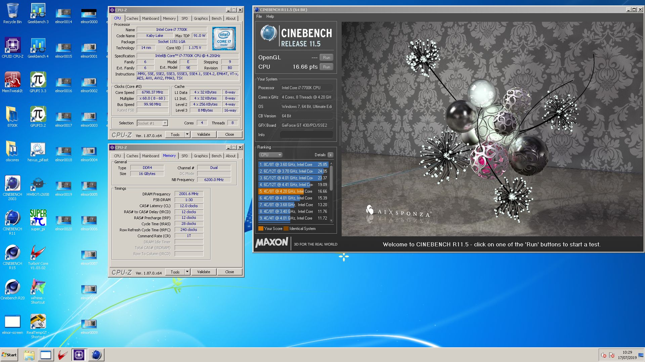Open the Ranking CPU dropdown in Cinebench

270,155
